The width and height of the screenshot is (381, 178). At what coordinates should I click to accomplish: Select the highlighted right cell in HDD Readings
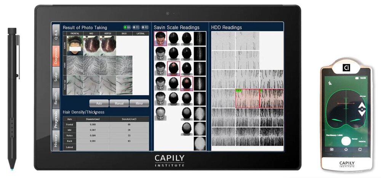point(271,98)
